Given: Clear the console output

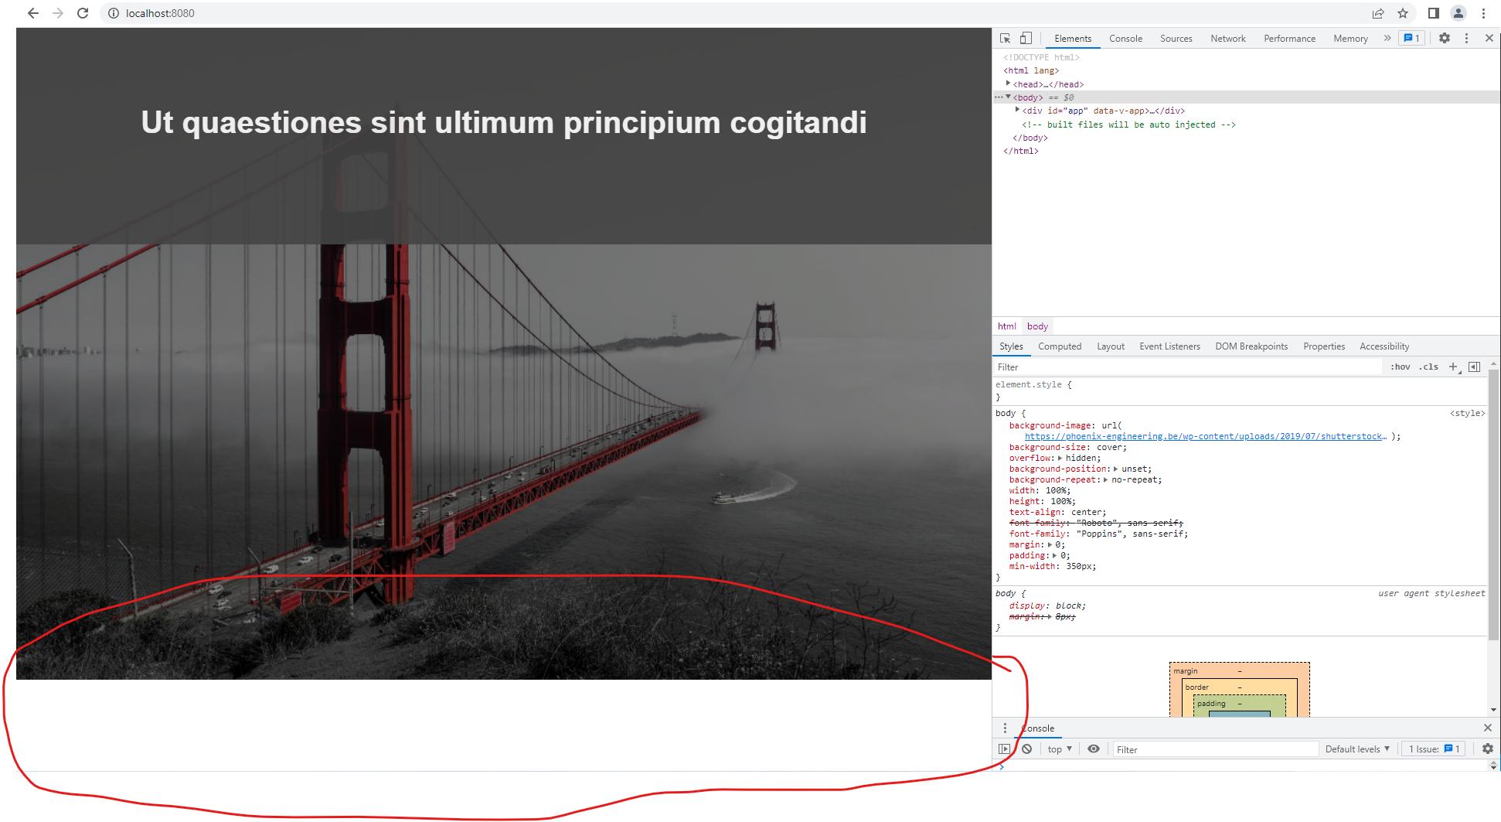Looking at the screenshot, I should click(x=1026, y=749).
